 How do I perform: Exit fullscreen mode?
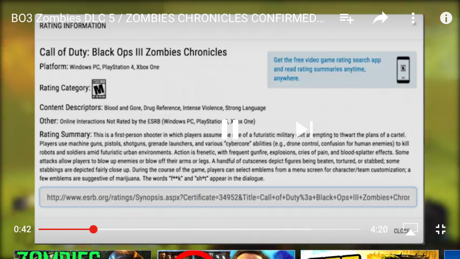tap(441, 229)
